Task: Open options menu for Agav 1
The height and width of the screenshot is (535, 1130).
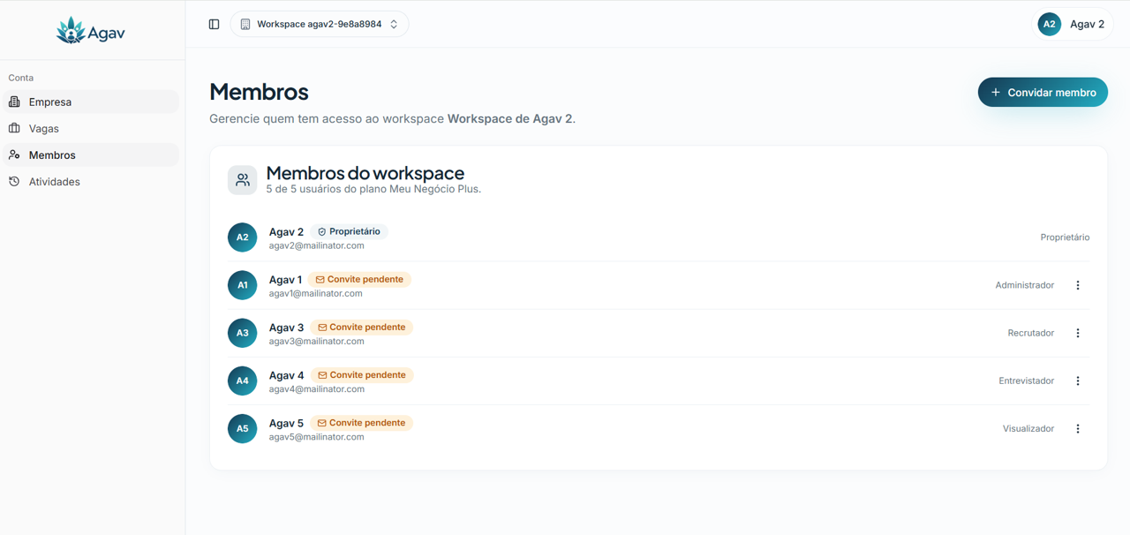Action: [x=1078, y=285]
